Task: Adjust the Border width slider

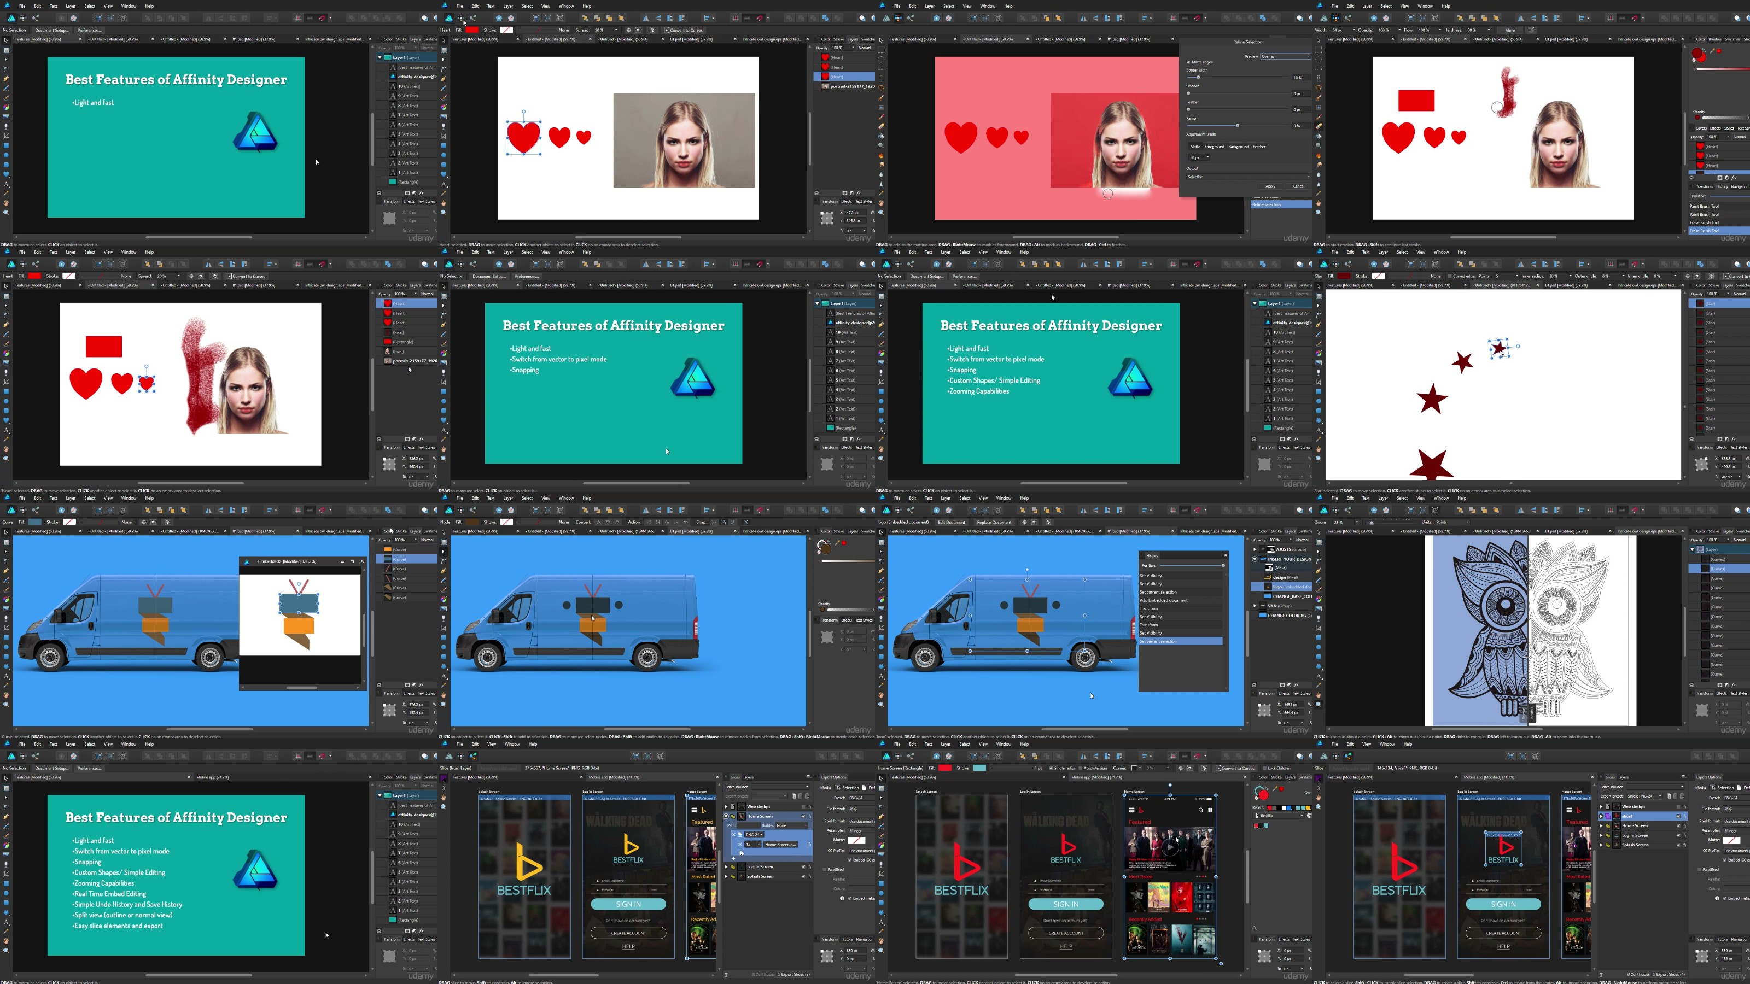Action: tap(1198, 78)
